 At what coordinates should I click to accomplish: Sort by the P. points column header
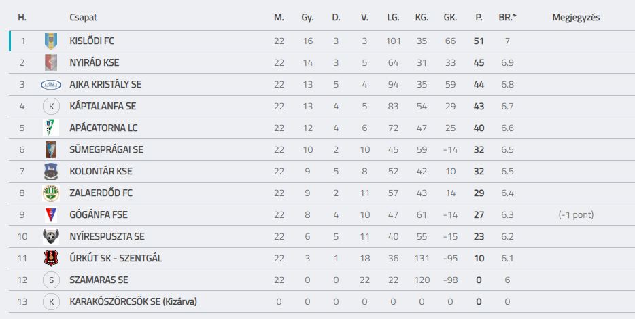(x=479, y=18)
